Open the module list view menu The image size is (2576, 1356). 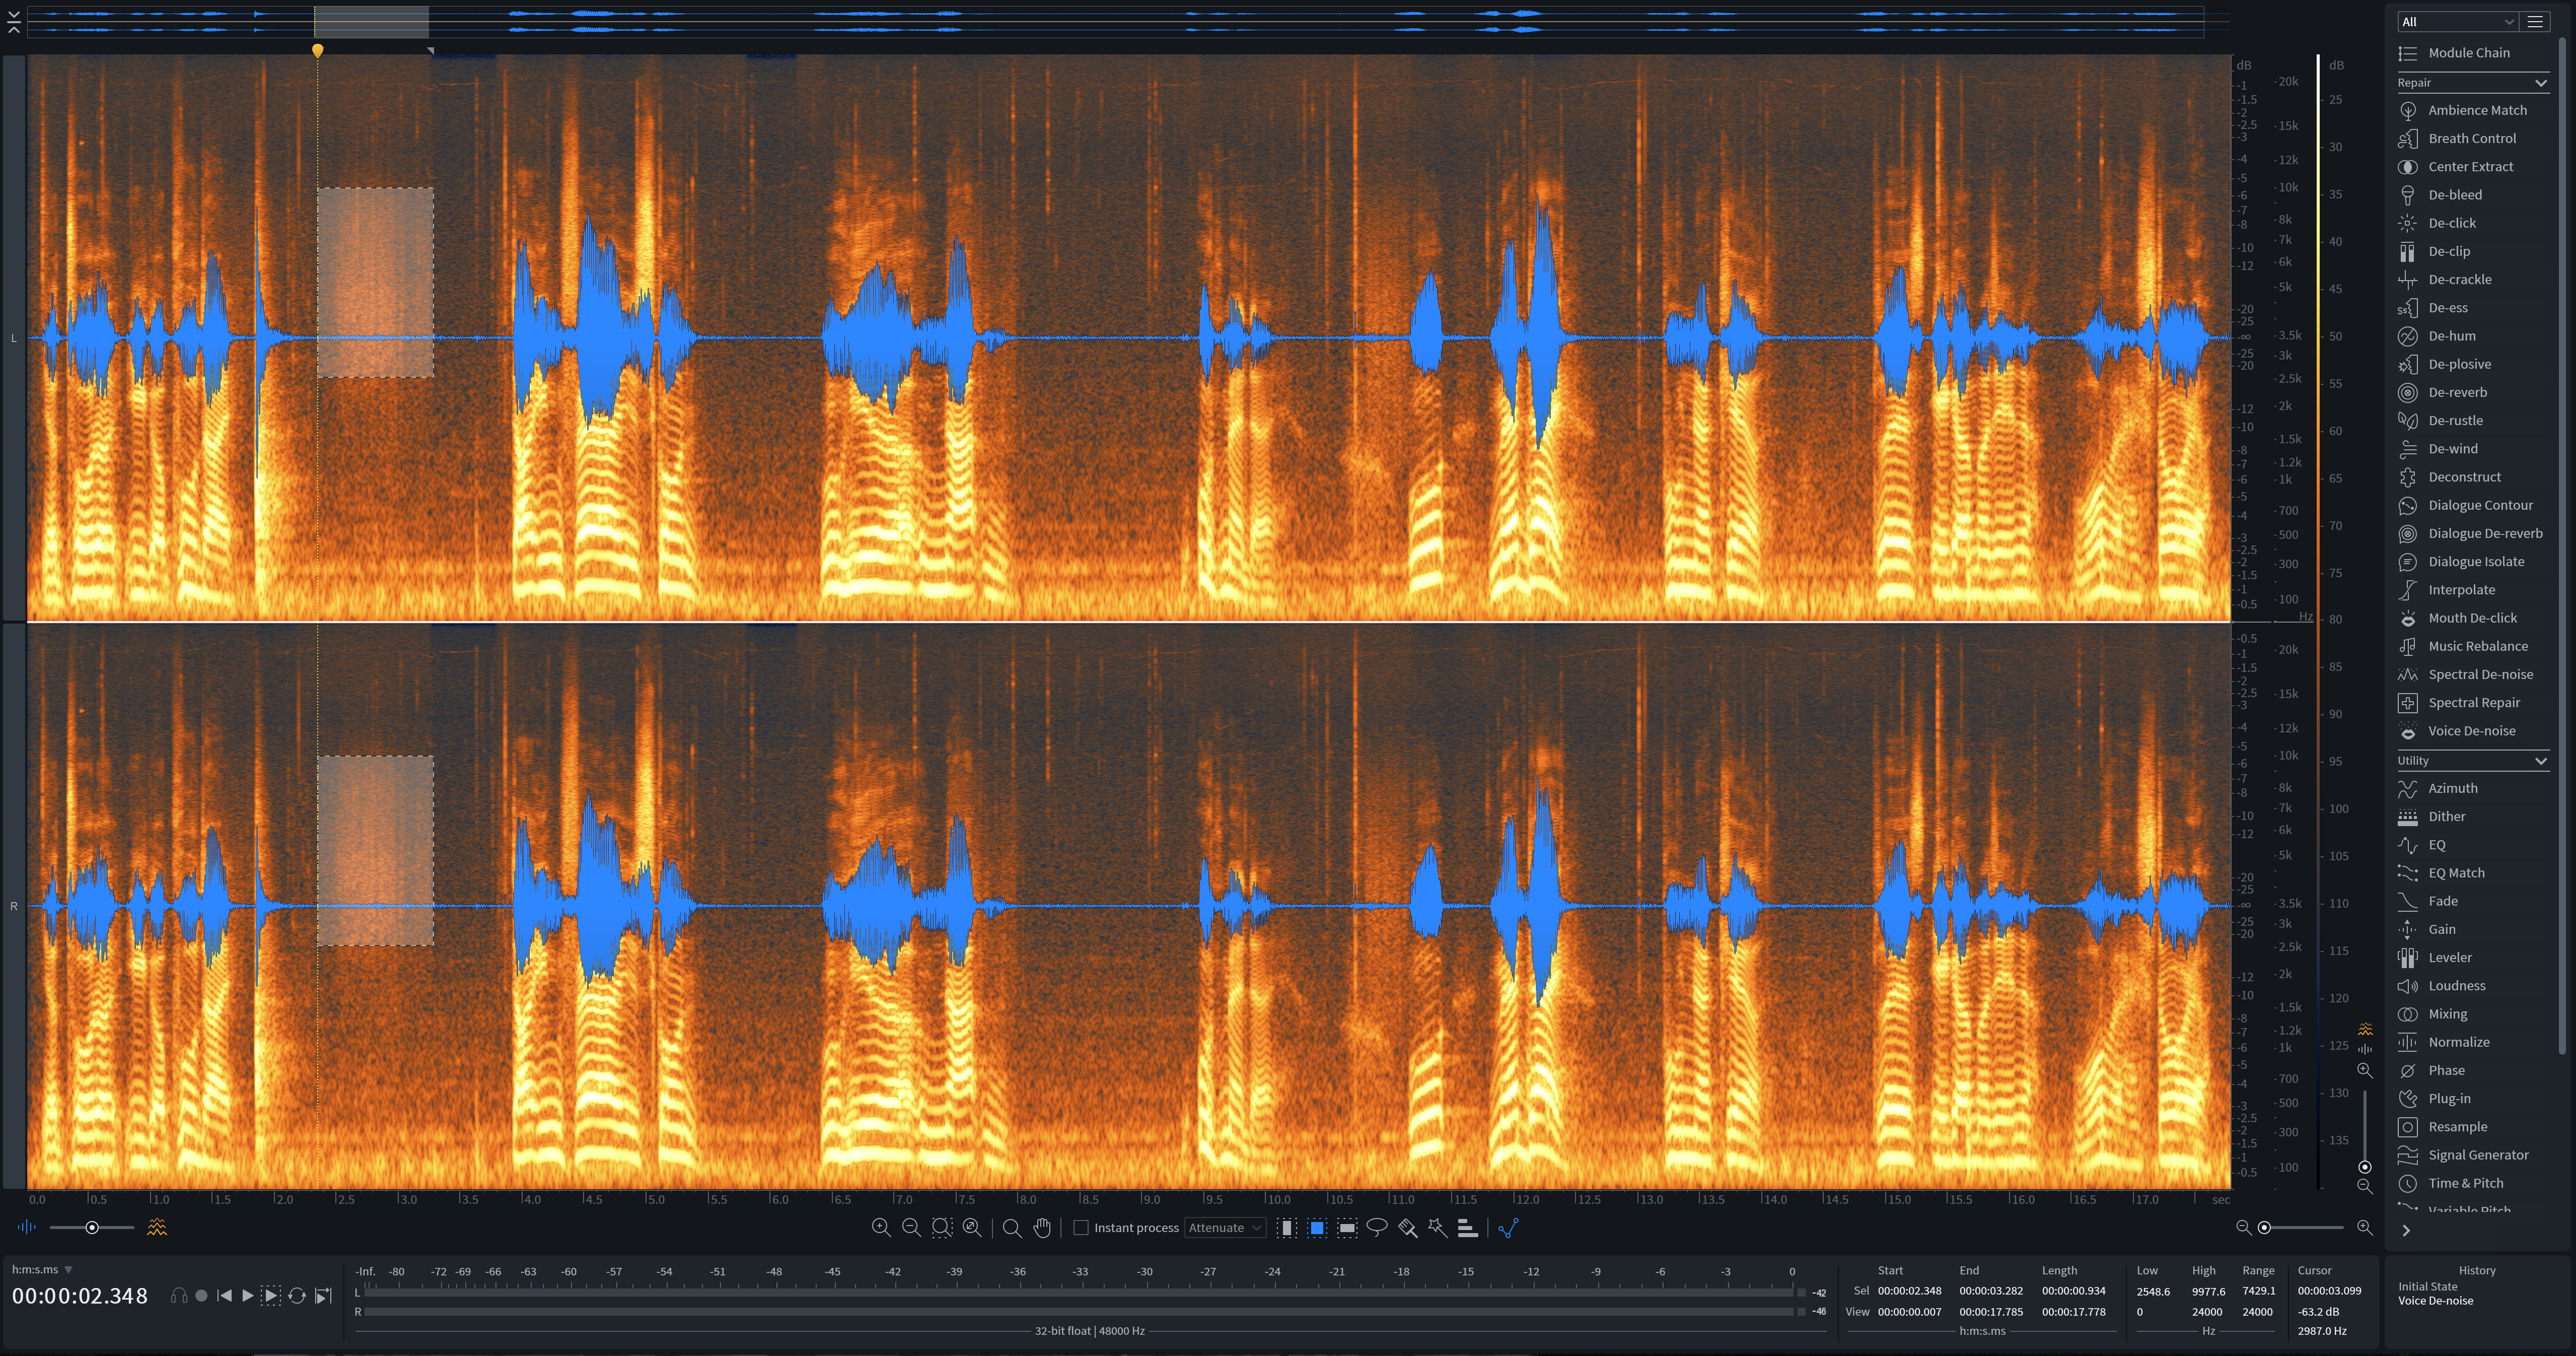point(2535,22)
